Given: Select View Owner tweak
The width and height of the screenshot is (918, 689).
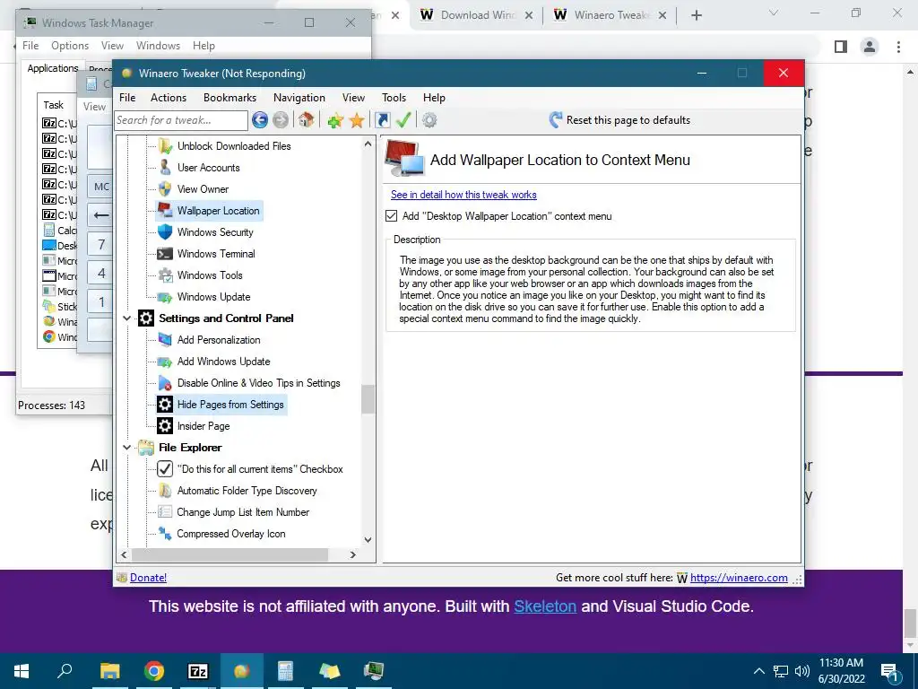Looking at the screenshot, I should coord(203,189).
